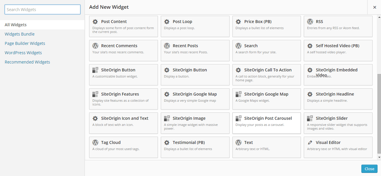This screenshot has width=381, height=176.
Task: View Recommended Widgets list
Action: (x=27, y=62)
